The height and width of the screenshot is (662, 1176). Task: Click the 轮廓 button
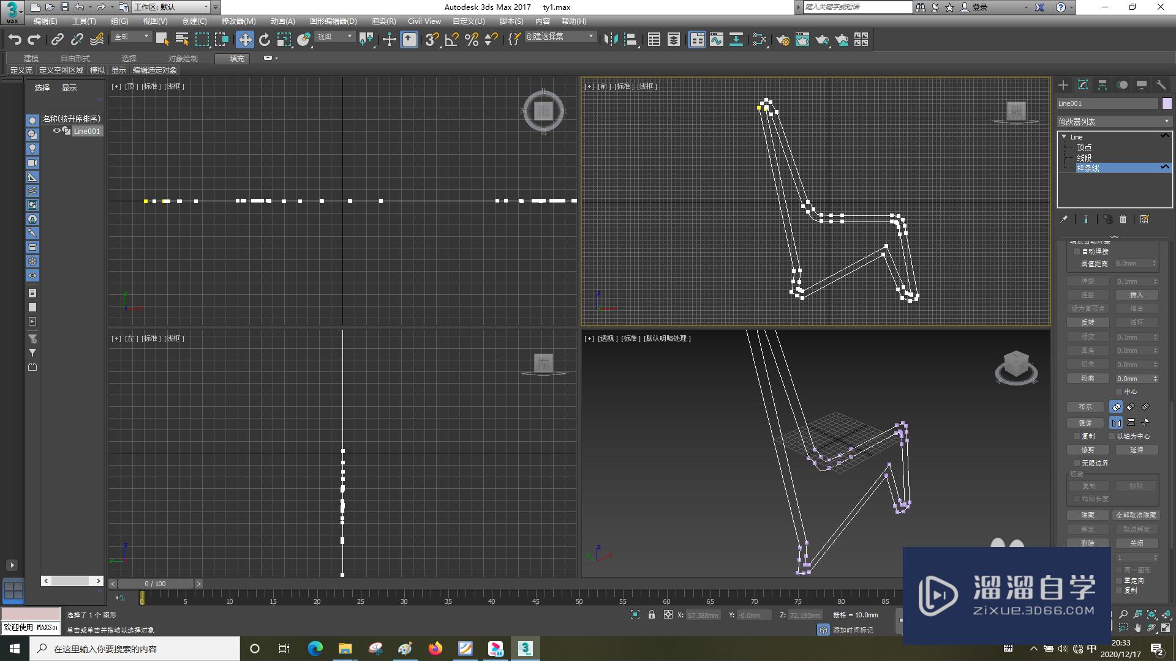point(1087,379)
